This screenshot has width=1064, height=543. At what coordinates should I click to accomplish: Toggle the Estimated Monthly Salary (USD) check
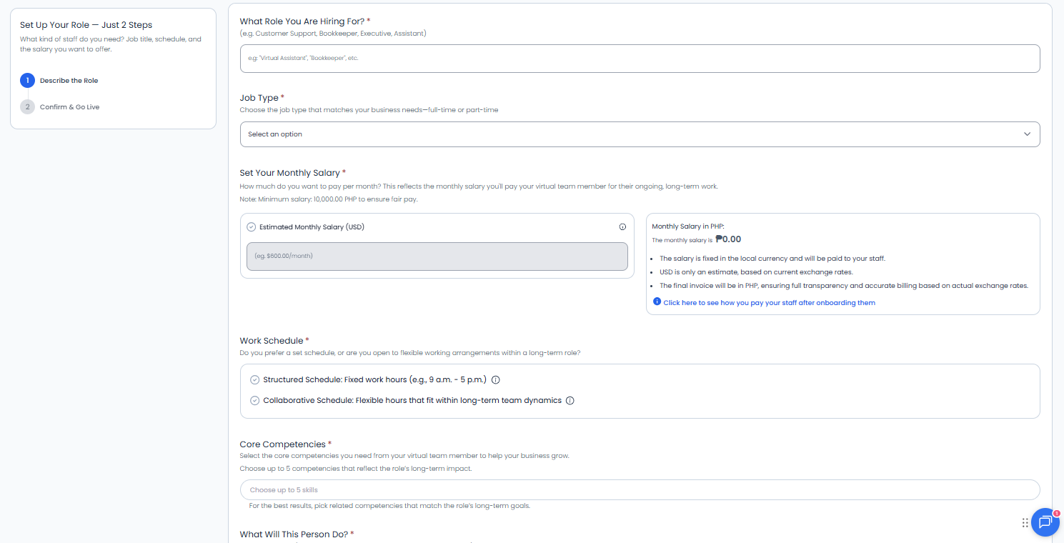[x=251, y=227]
